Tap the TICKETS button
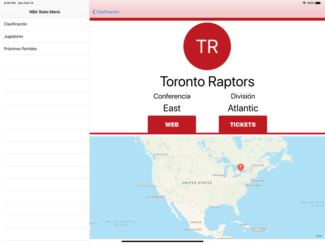This screenshot has width=325, height=244. [243, 124]
